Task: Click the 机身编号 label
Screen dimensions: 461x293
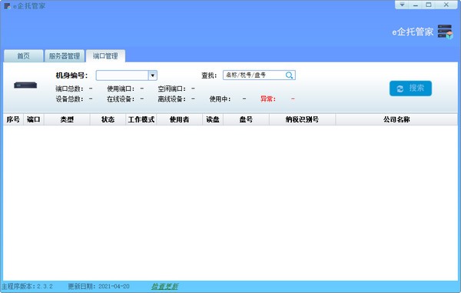Action: (71, 75)
